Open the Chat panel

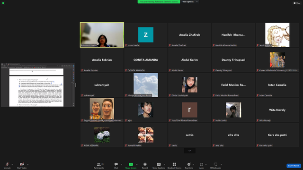(x=116, y=165)
